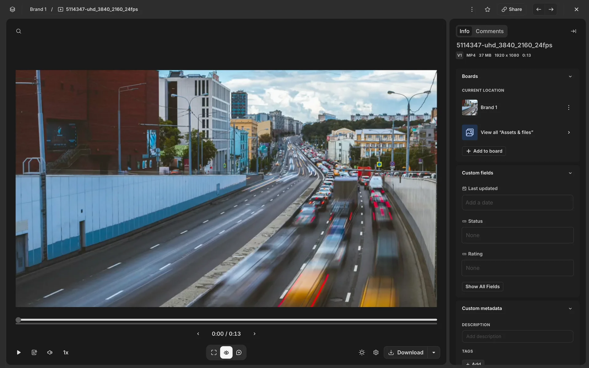Toggle the eye preview mode button
589x368 pixels.
226,352
